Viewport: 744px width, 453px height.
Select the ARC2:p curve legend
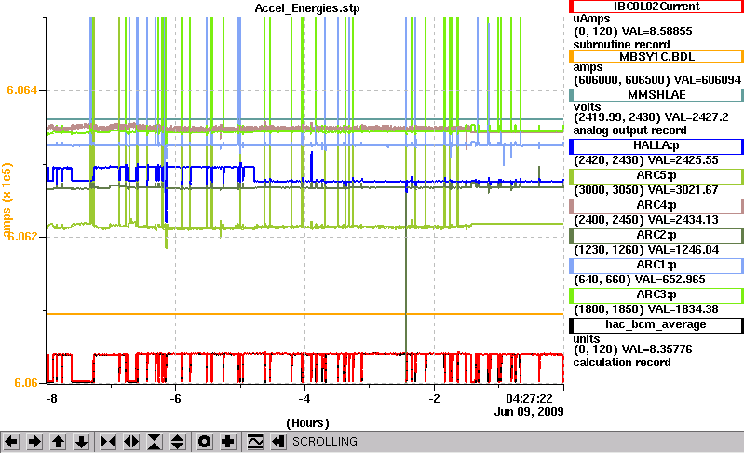(656, 236)
